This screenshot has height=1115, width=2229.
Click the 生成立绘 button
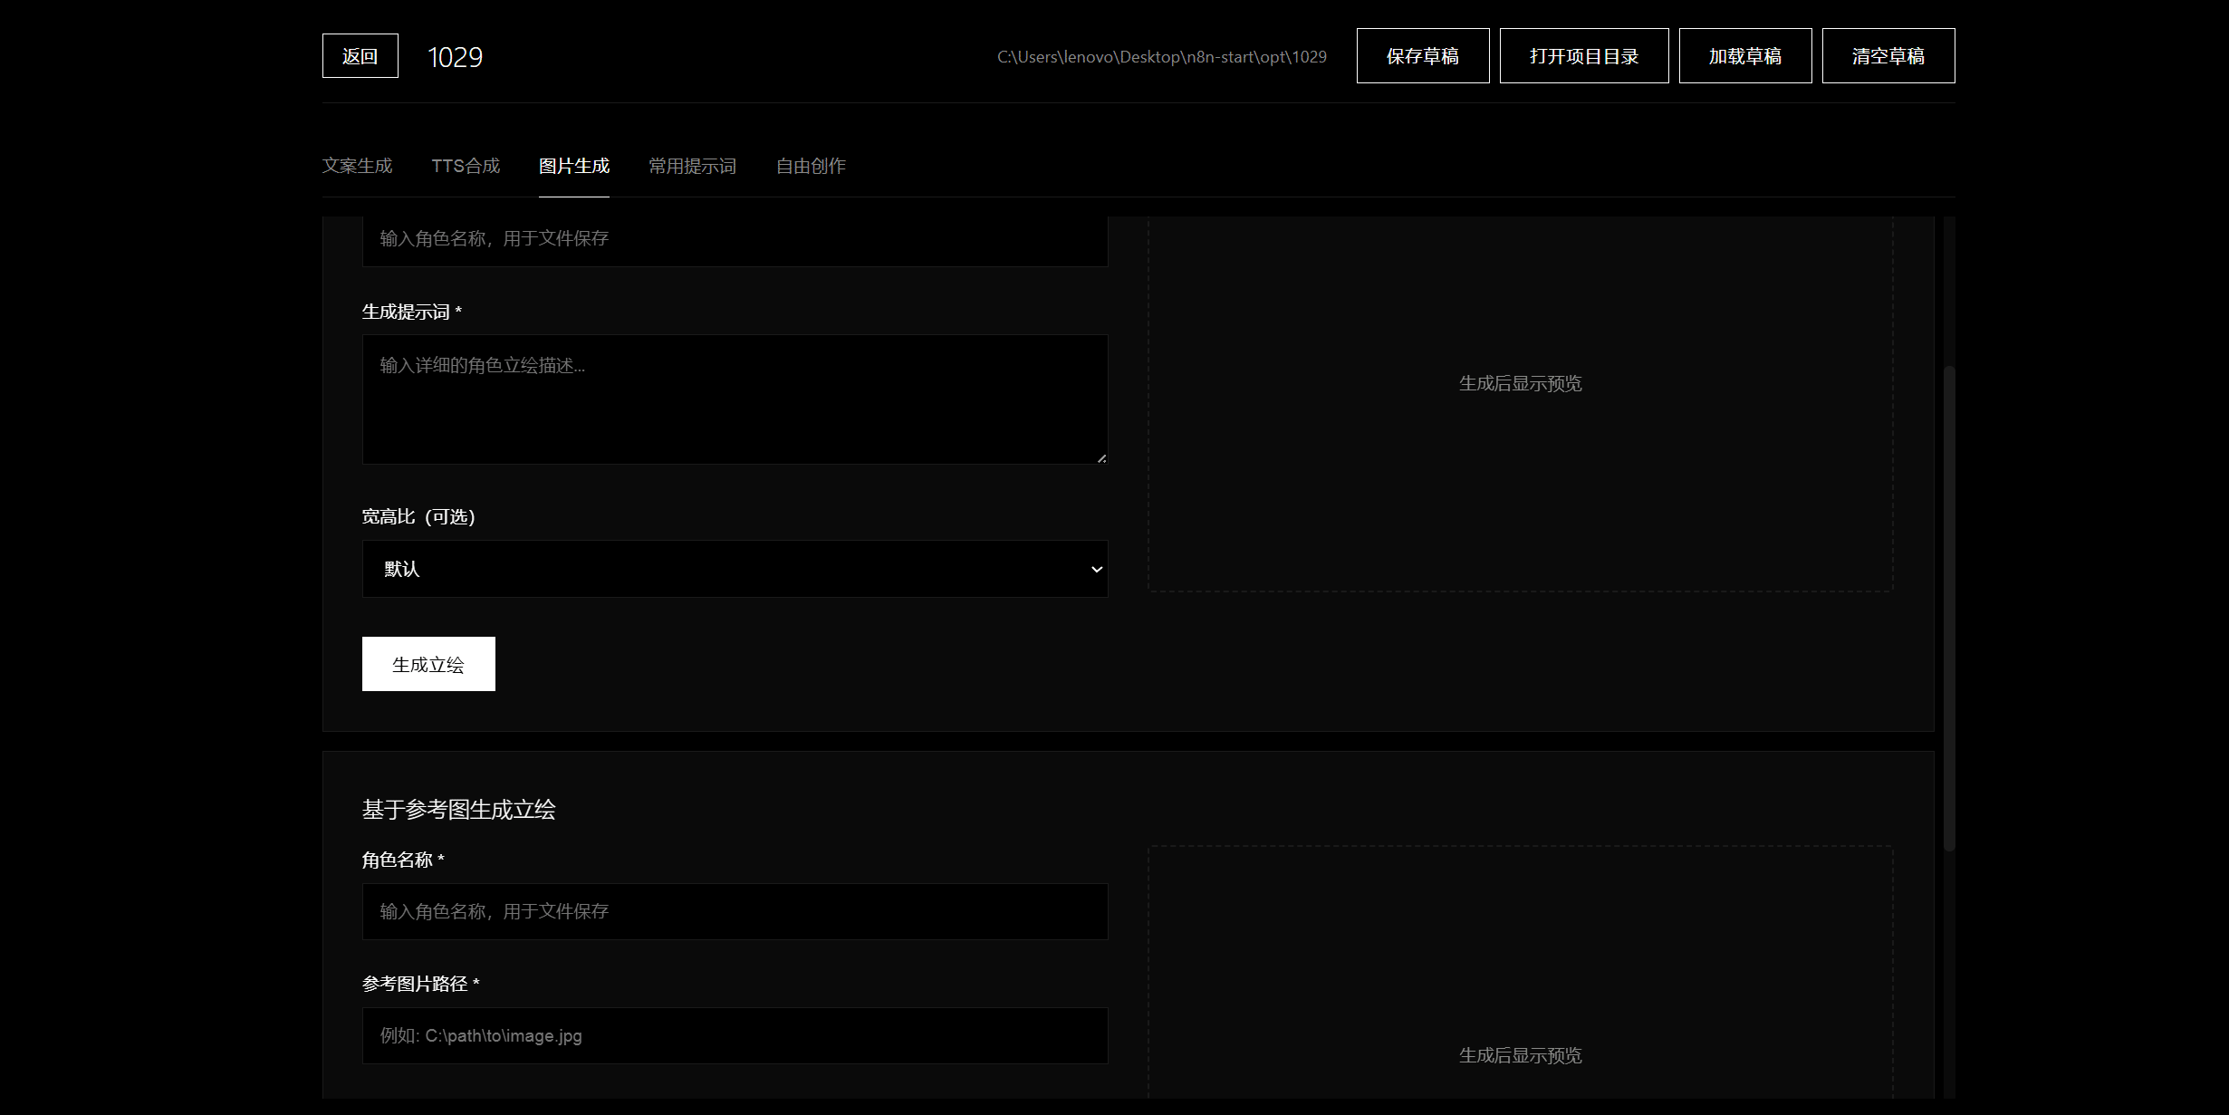pos(428,664)
